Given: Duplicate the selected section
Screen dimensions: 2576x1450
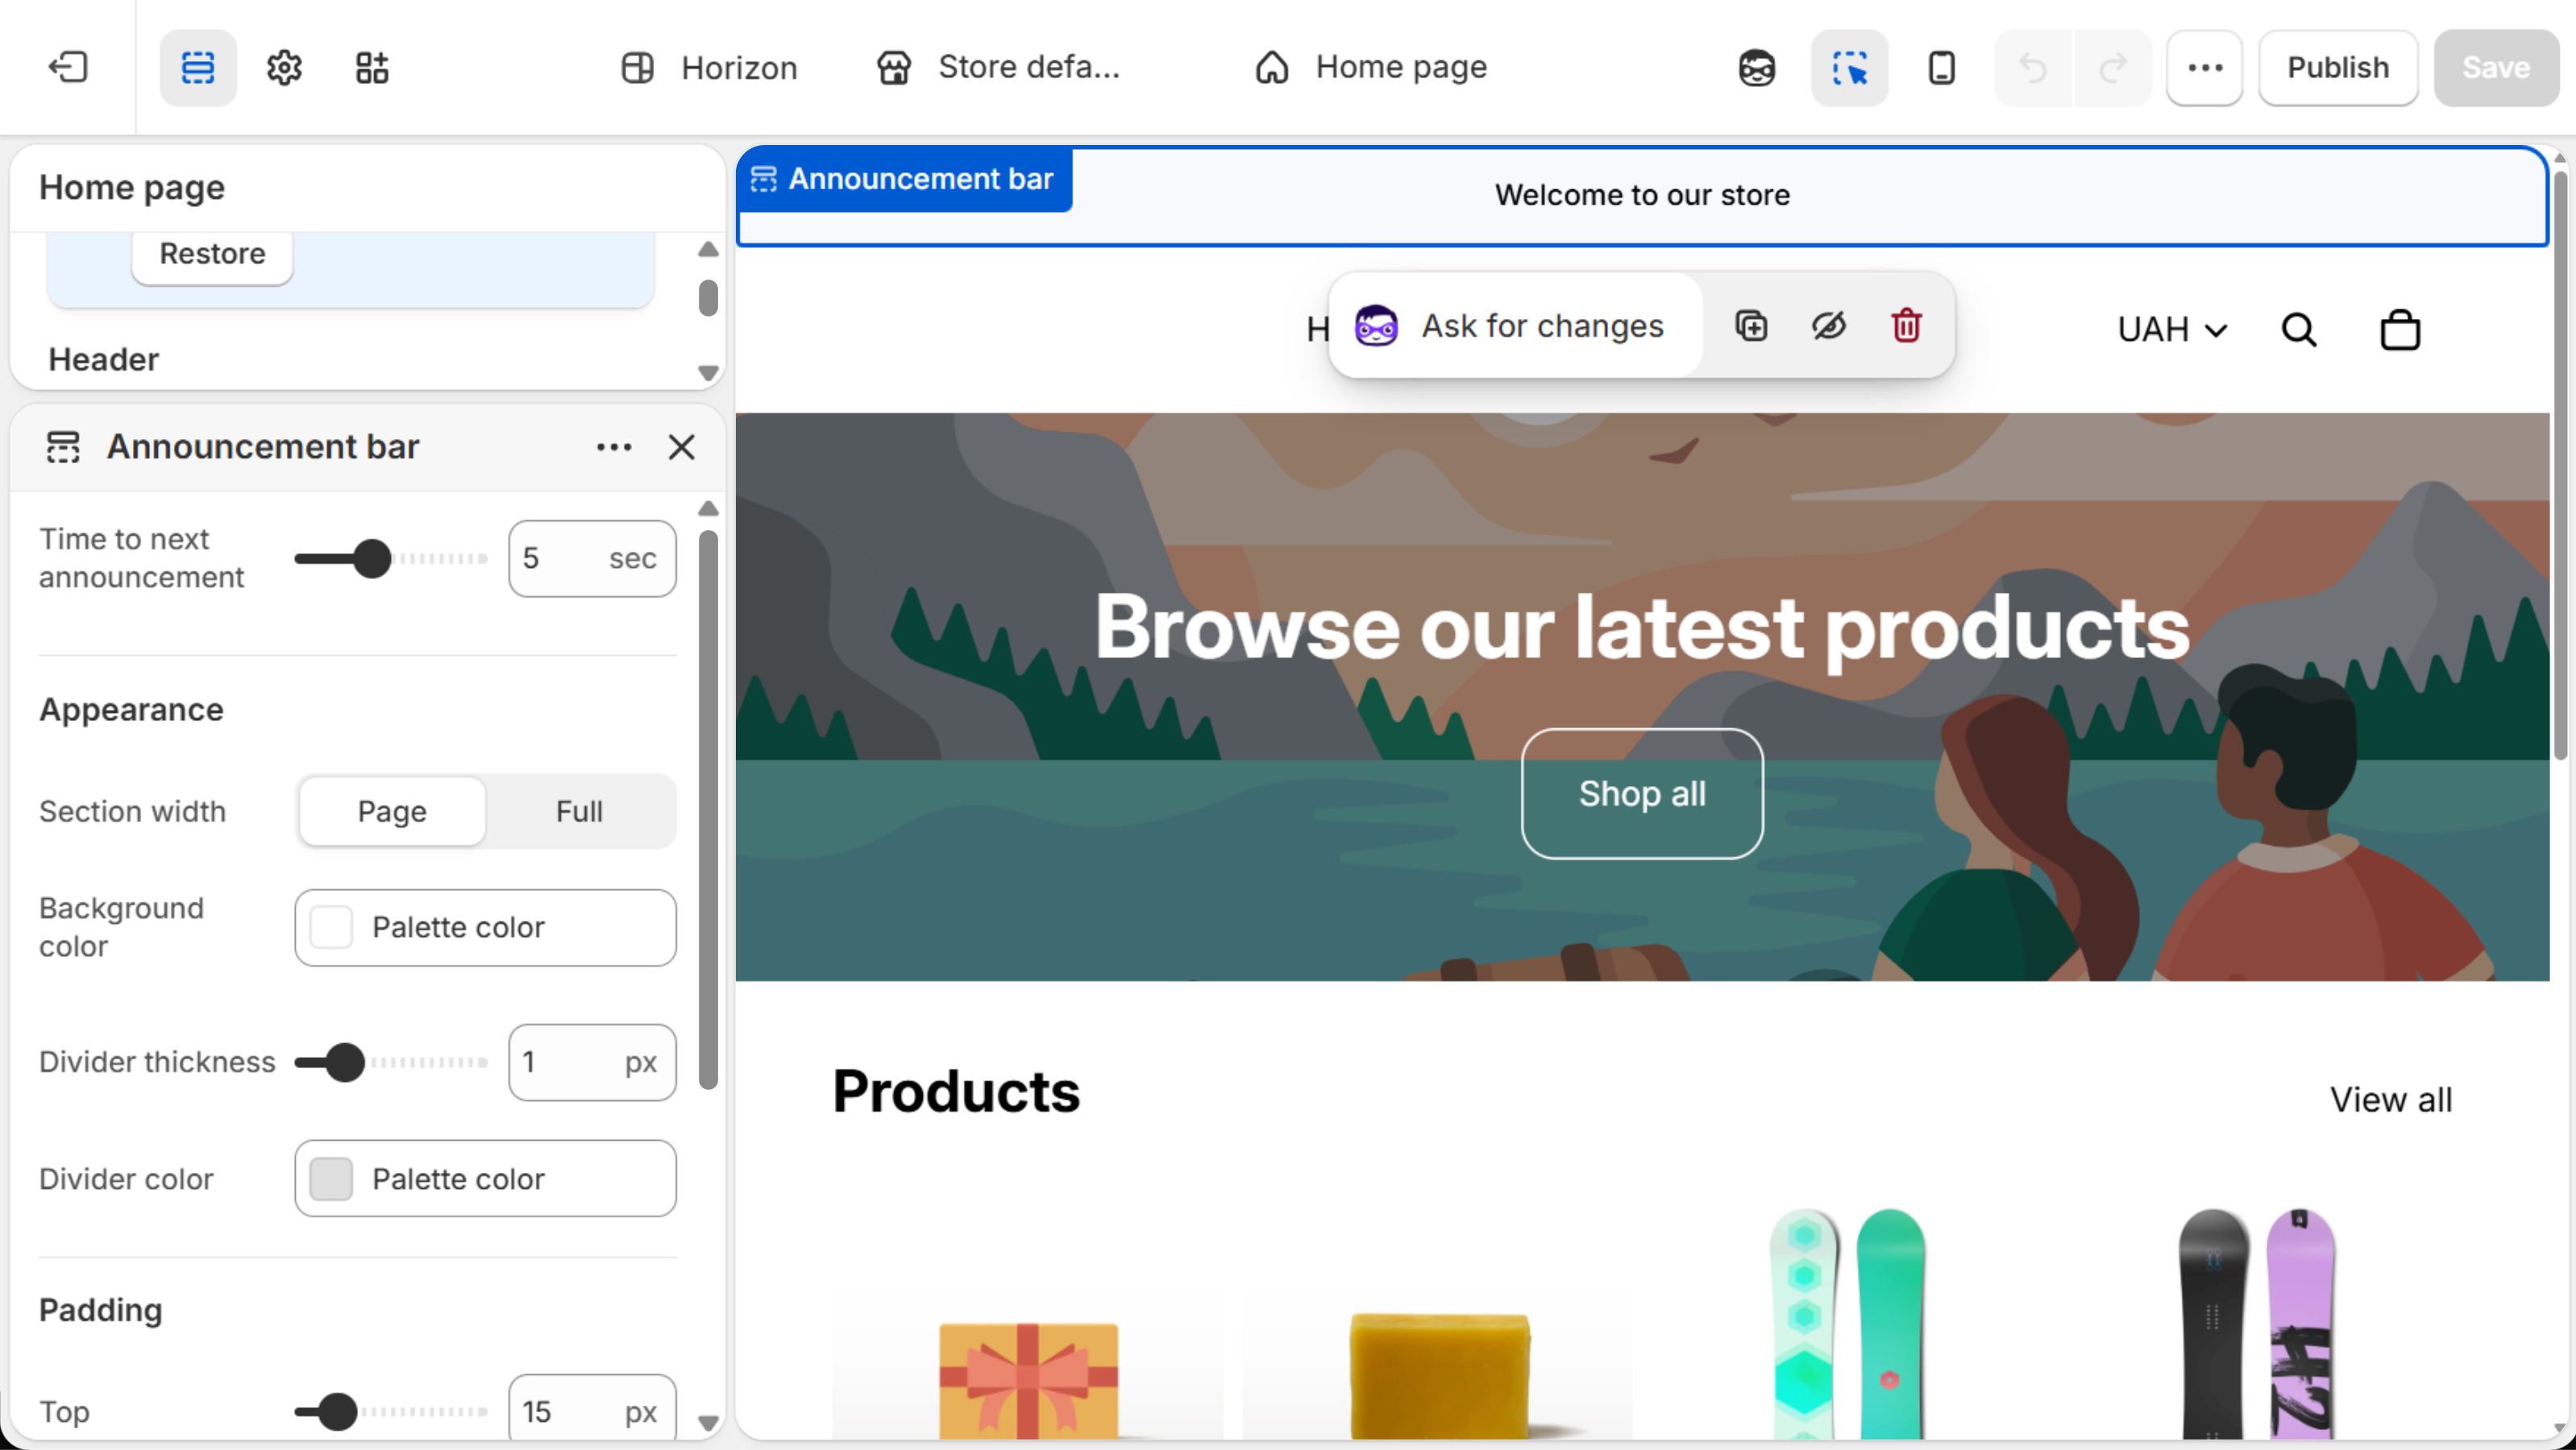Looking at the screenshot, I should (1751, 325).
